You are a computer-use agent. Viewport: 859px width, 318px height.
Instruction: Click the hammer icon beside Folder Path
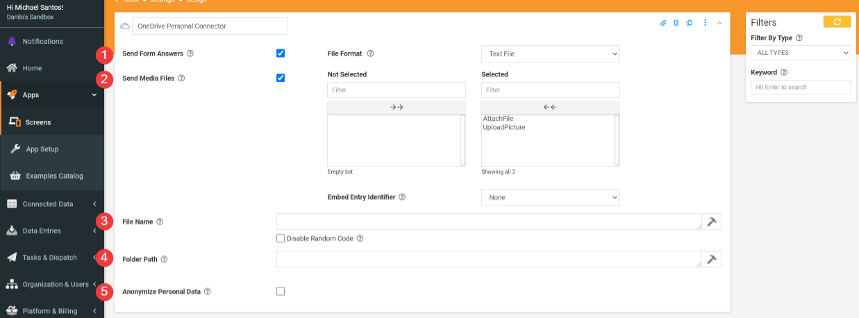coord(712,259)
